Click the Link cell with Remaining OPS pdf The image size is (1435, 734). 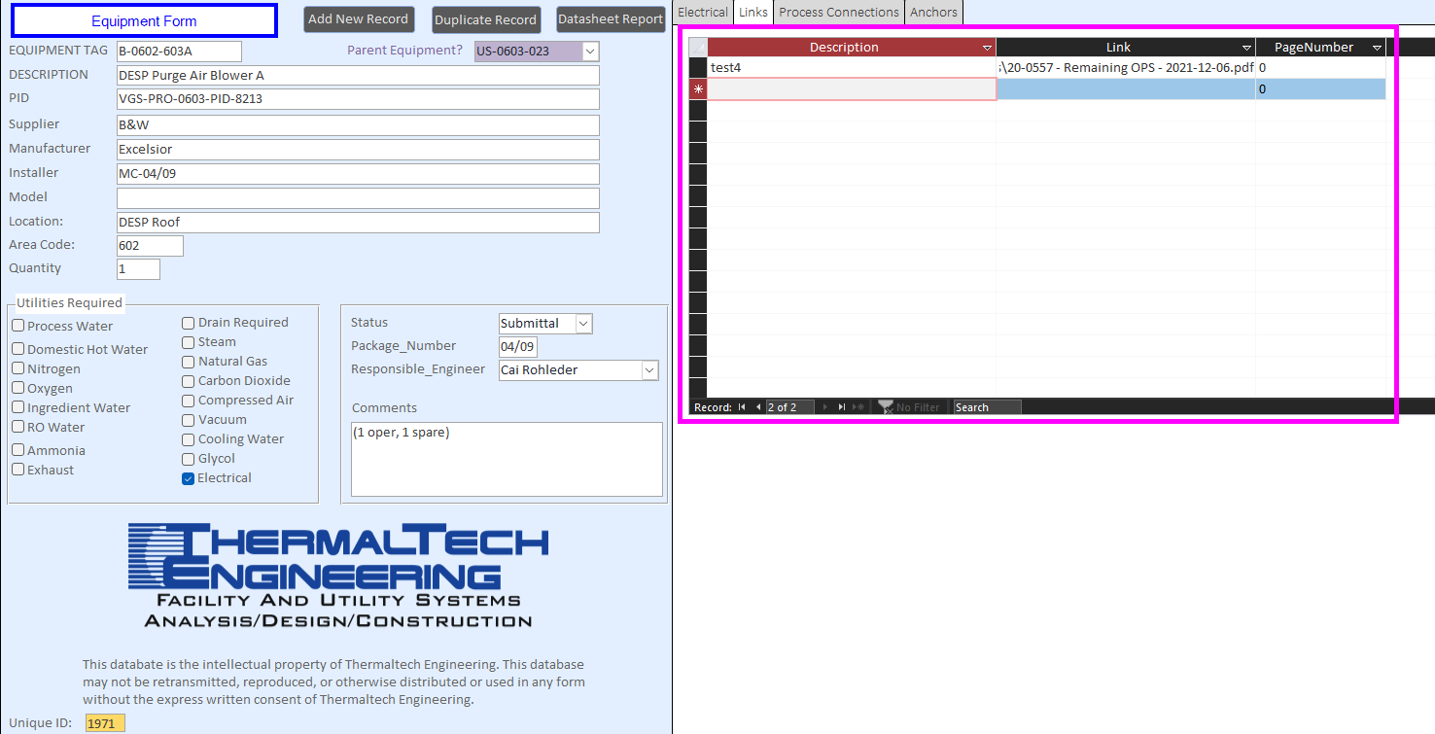[1126, 68]
